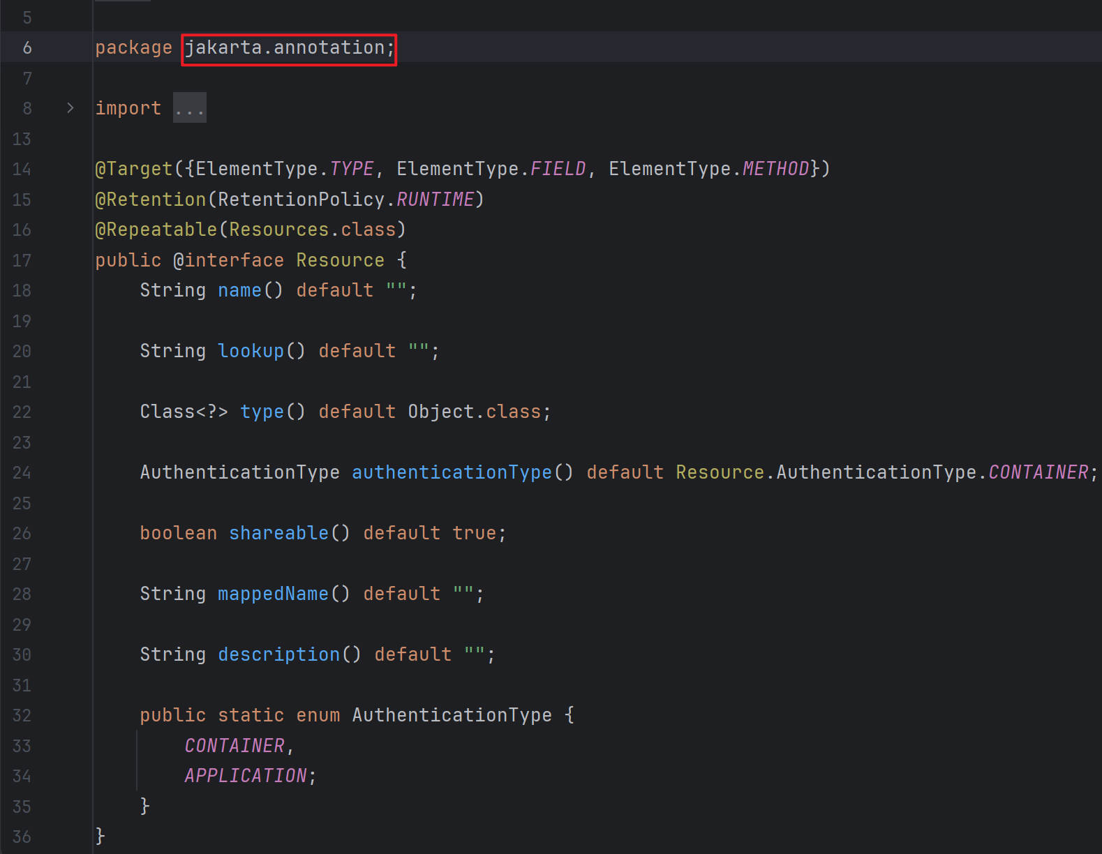
Task: Click the RUNTIME retention policy constant
Action: tap(435, 200)
